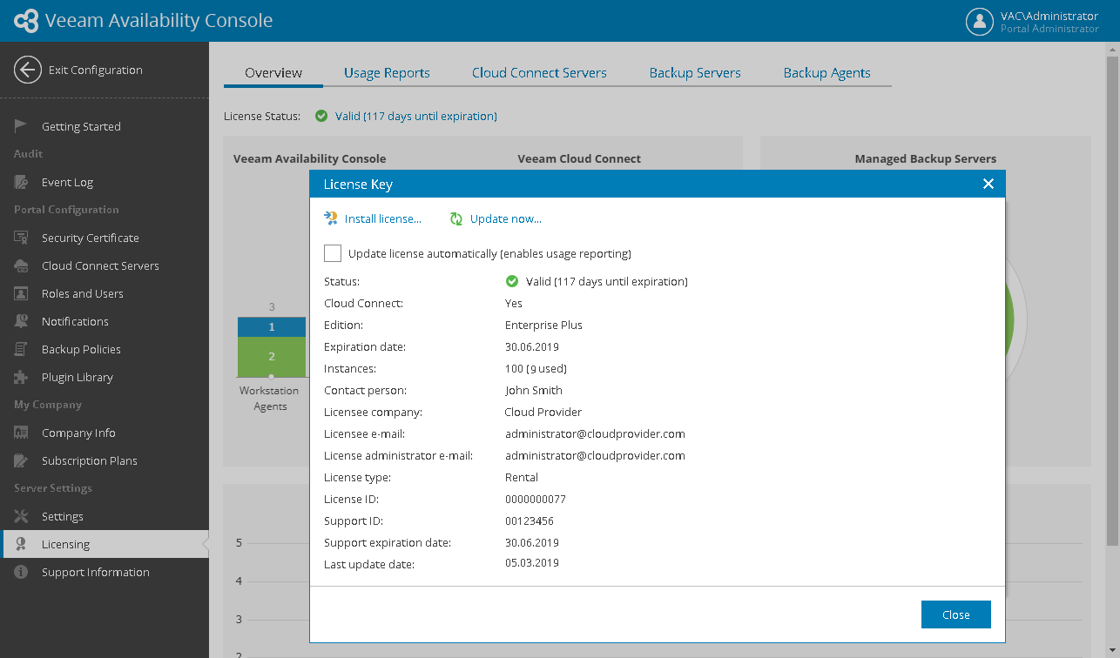Click the Plugin Library puzzle icon

click(22, 377)
